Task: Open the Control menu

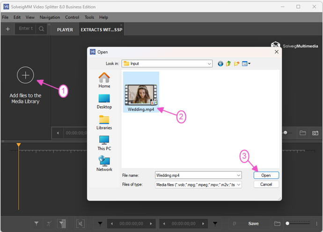Action: 72,17
